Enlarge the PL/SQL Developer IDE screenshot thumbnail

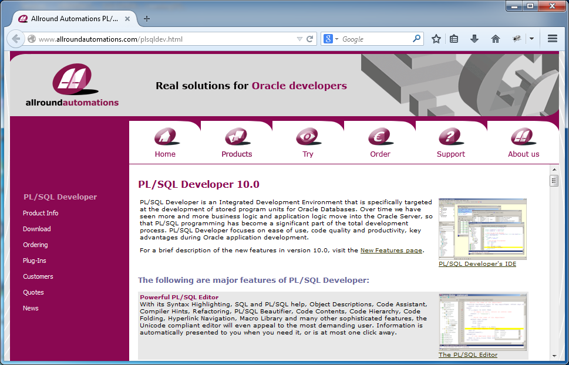coord(483,229)
